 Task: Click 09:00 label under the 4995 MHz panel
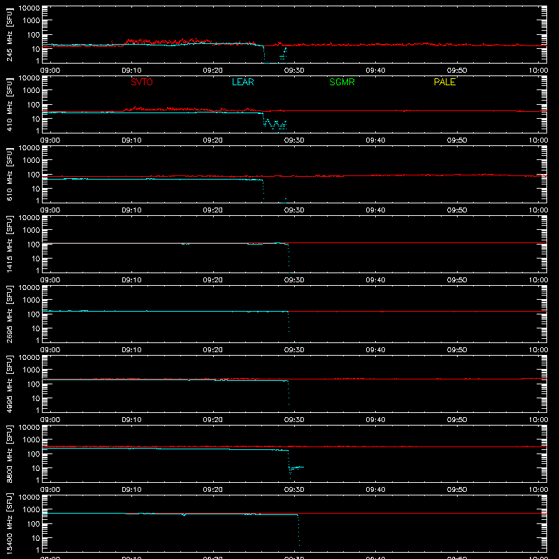pos(50,420)
